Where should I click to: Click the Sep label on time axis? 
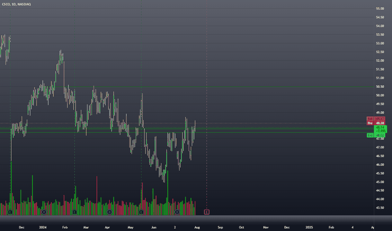(x=220, y=227)
